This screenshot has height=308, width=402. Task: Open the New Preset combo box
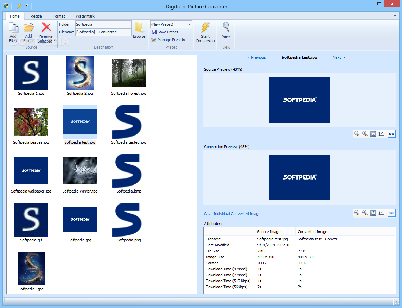click(171, 24)
